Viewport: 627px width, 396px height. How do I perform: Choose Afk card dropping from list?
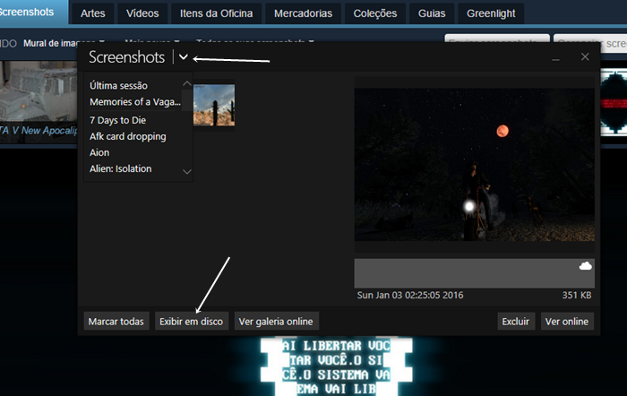(x=127, y=136)
